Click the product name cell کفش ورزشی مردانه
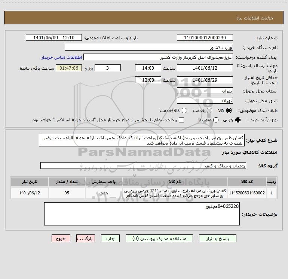 175,193
